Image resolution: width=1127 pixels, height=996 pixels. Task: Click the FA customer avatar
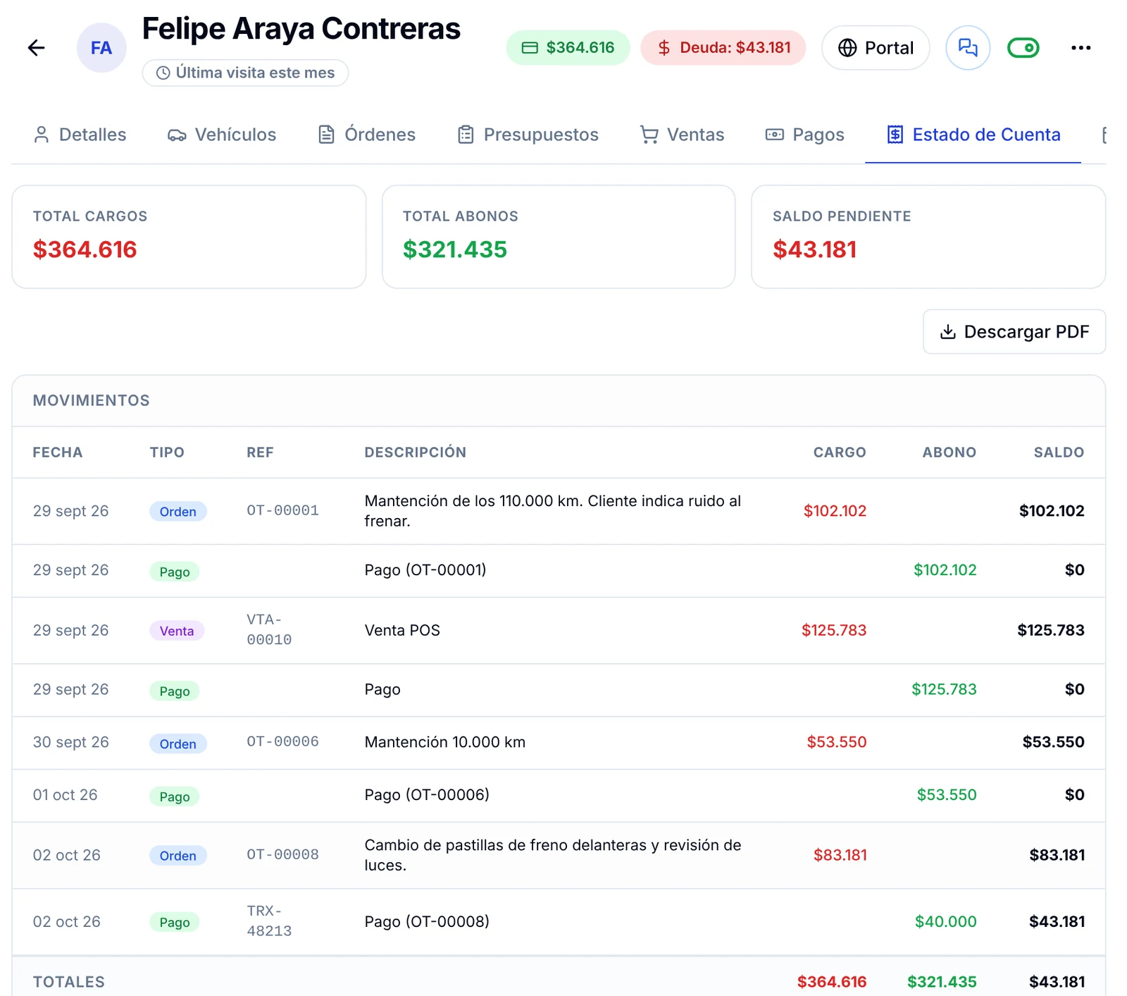point(101,48)
